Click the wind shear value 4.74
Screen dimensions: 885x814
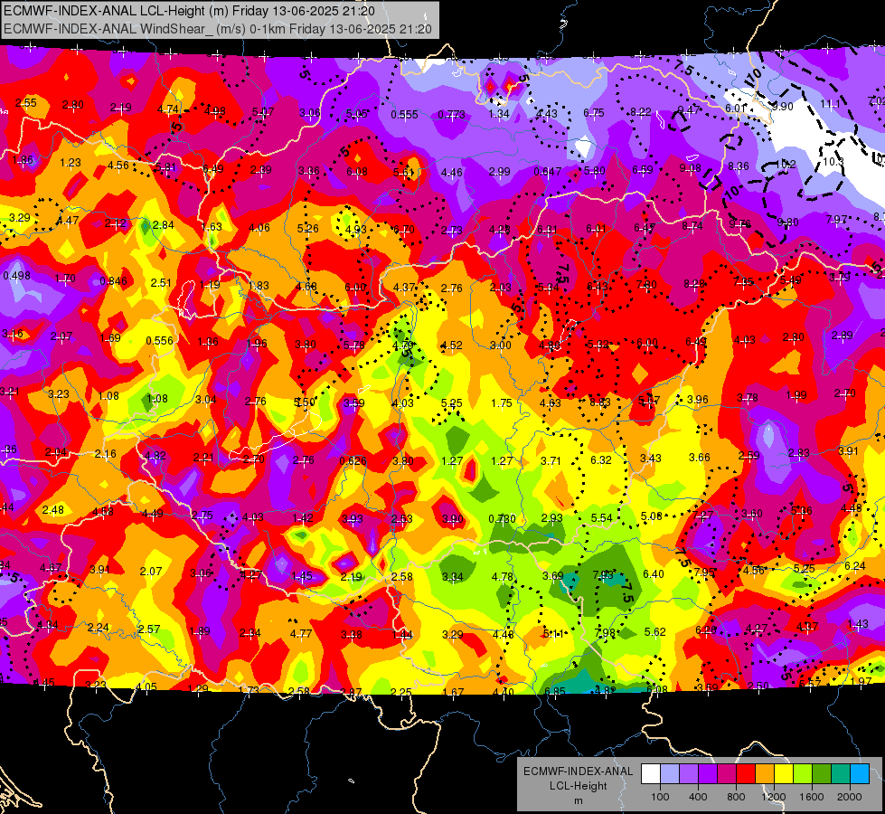pos(168,109)
